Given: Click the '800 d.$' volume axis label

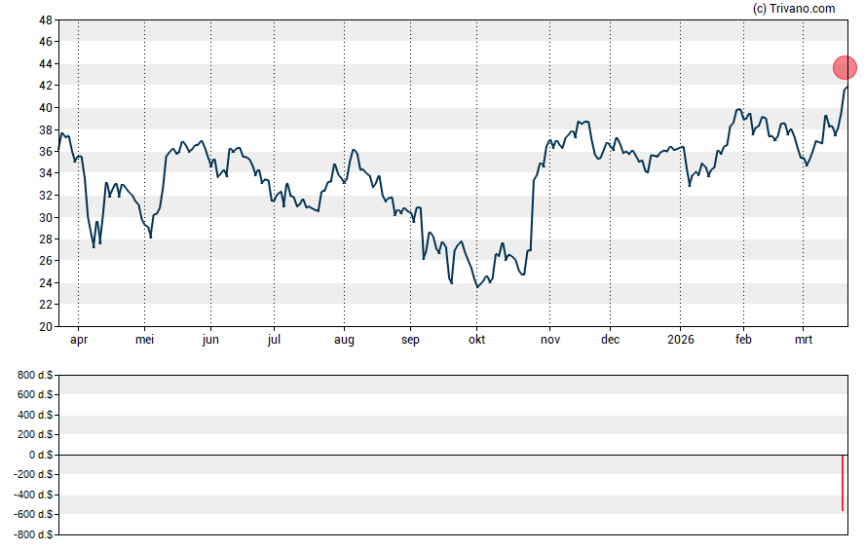Looking at the screenshot, I should (x=35, y=374).
